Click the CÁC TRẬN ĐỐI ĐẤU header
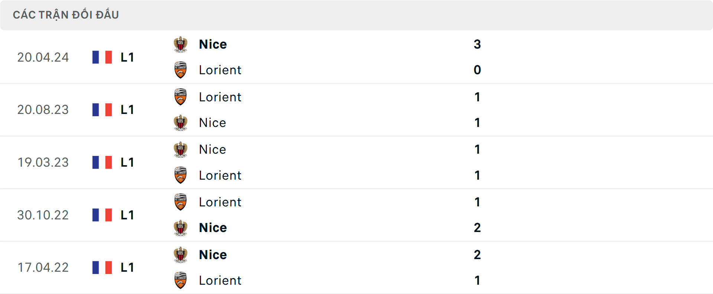The image size is (713, 294). pyautogui.click(x=66, y=14)
